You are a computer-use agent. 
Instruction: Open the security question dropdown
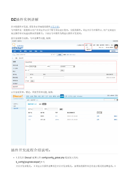[68, 66]
